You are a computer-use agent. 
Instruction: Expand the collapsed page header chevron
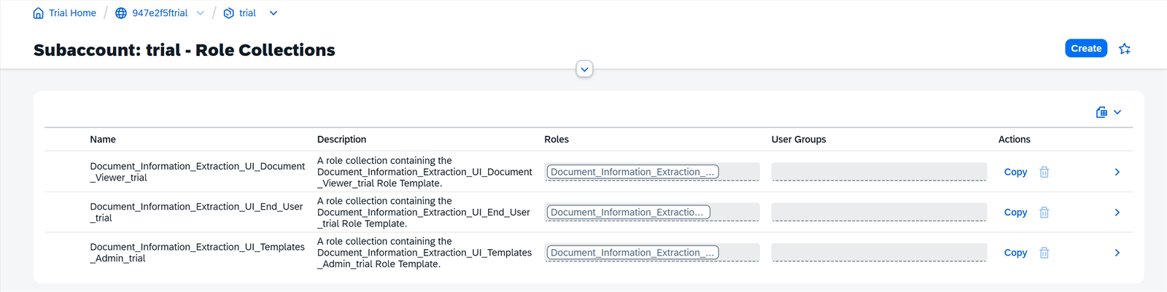pyautogui.click(x=584, y=69)
